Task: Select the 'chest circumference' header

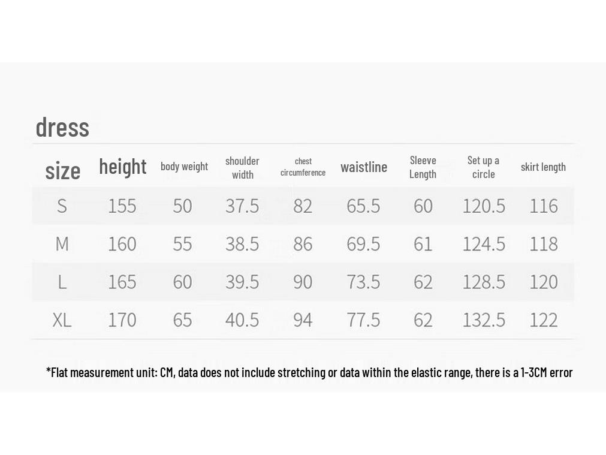Action: point(303,167)
